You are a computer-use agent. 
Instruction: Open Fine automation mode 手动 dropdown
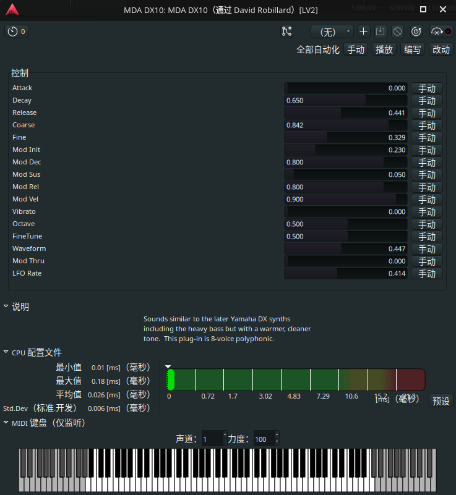tap(427, 137)
